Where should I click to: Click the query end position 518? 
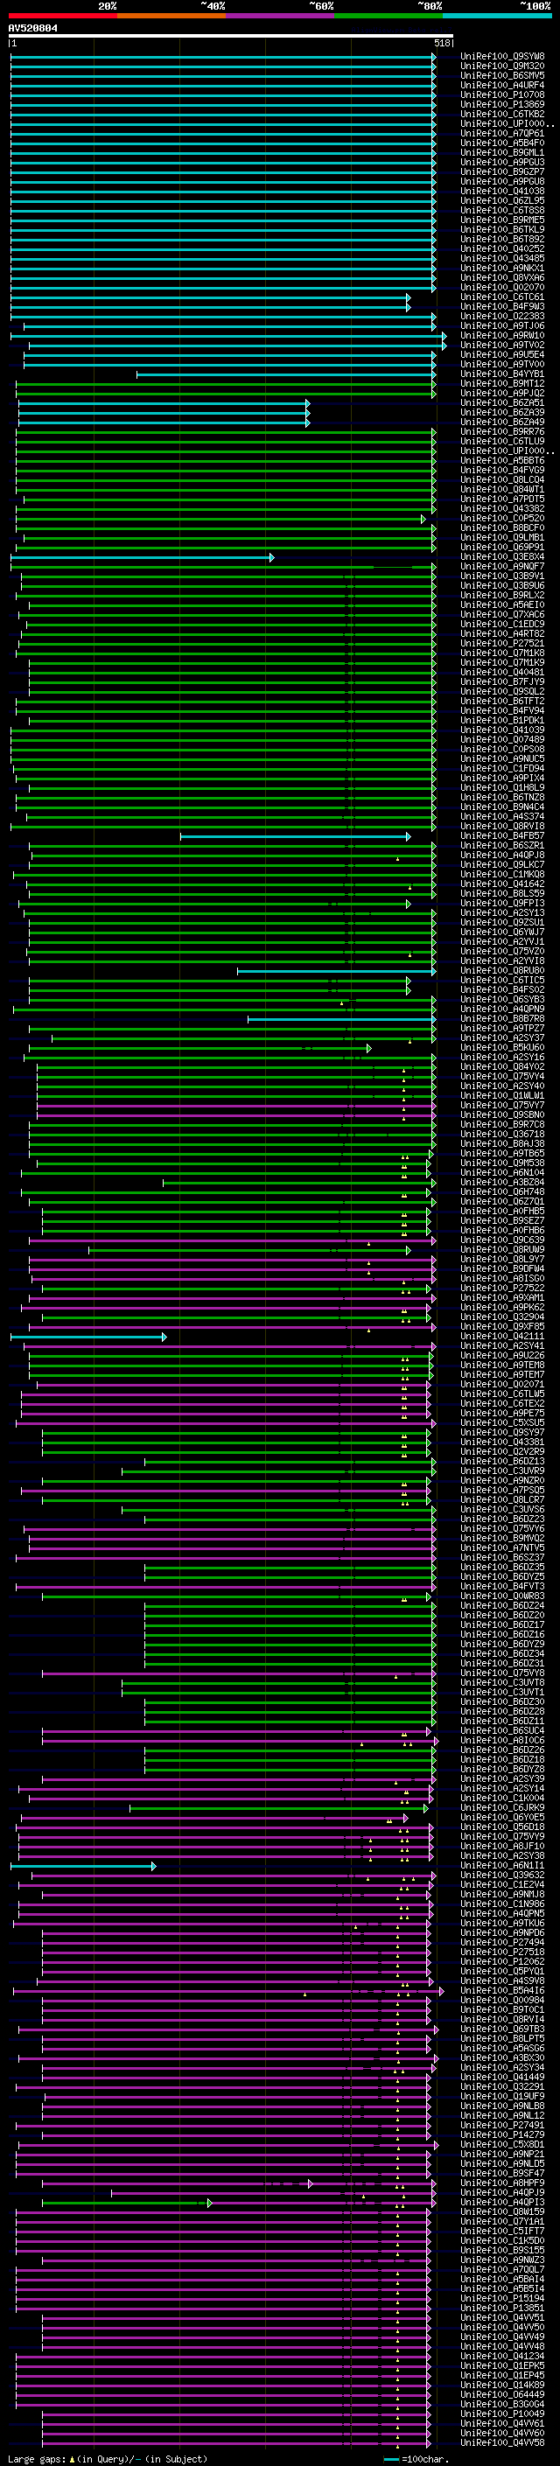[x=441, y=43]
